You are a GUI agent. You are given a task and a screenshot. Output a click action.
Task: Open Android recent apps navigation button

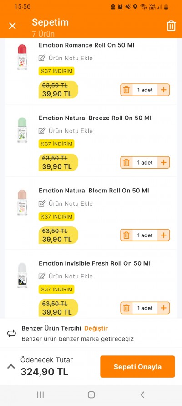pos(40,395)
